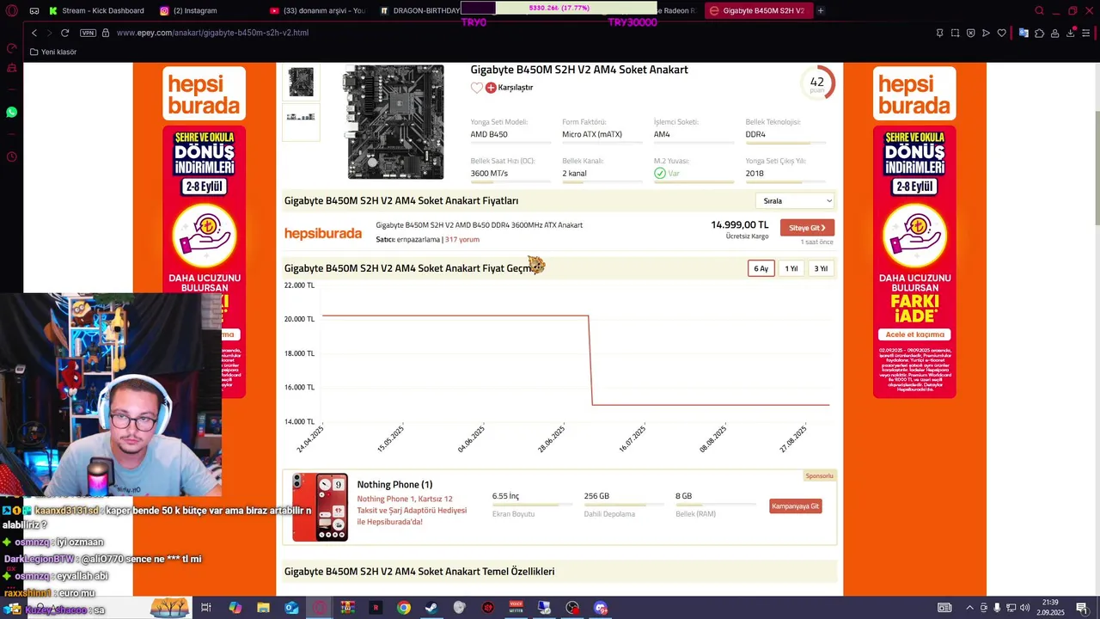Viewport: 1100px width, 619px height.
Task: Click the Siteye Git button
Action: point(807,228)
